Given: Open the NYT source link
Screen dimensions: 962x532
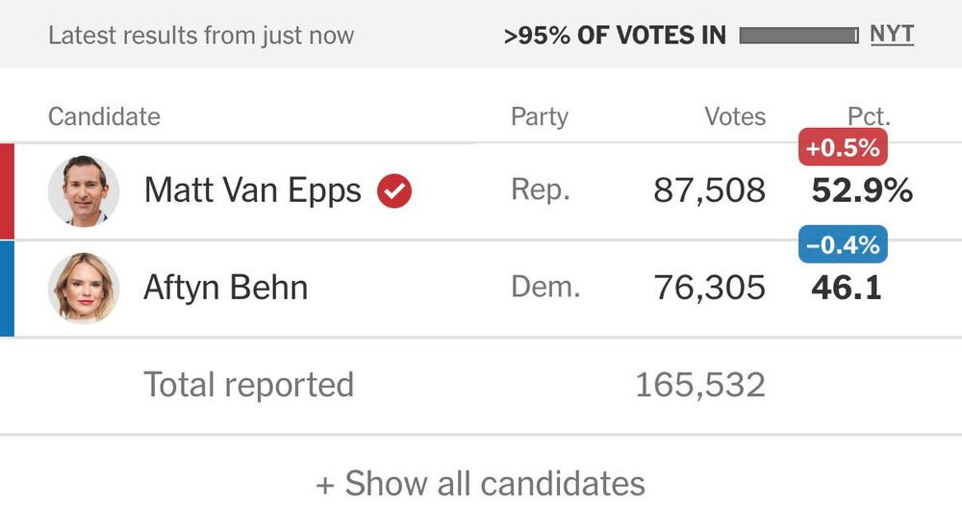Looking at the screenshot, I should click(892, 36).
